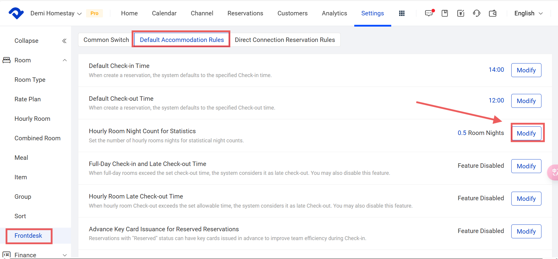Click the bookmark manual icon in header
This screenshot has height=259, width=558.
pos(445,13)
